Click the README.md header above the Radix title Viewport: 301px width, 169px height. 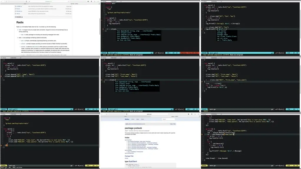click(x=19, y=17)
